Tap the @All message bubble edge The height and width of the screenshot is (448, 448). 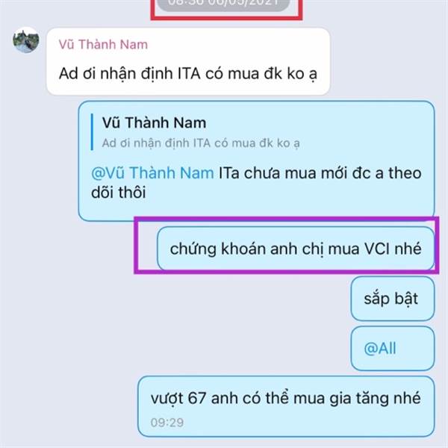click(352, 349)
